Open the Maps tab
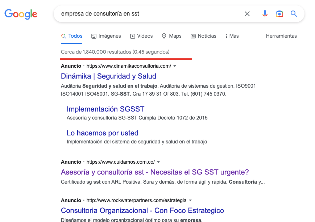 pos(171,36)
